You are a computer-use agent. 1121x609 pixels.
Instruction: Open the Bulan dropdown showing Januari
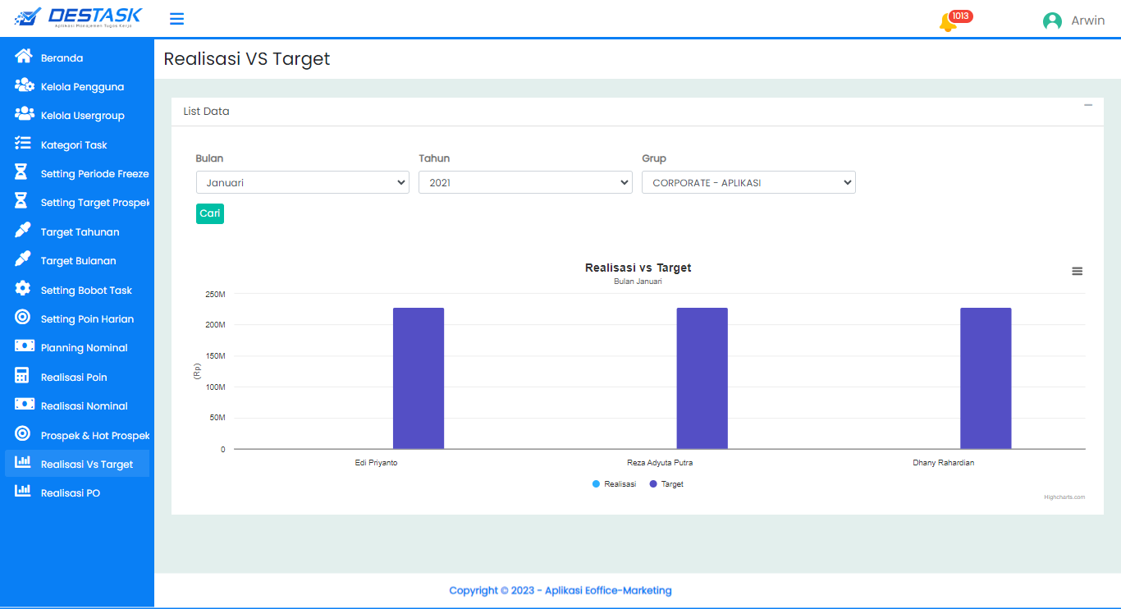click(302, 182)
